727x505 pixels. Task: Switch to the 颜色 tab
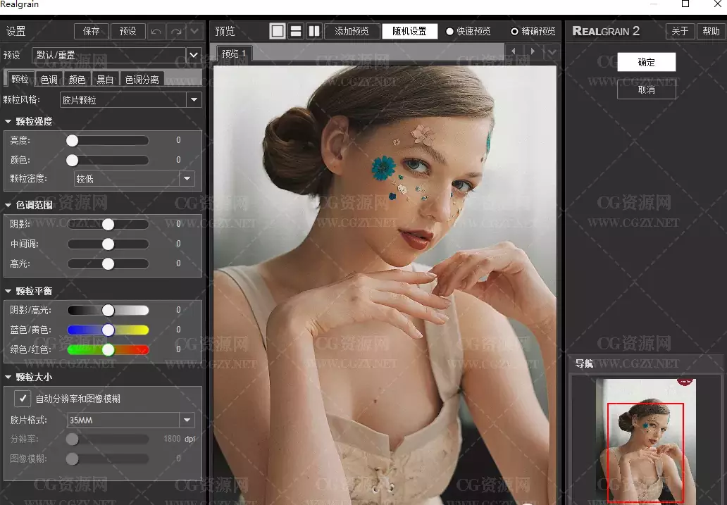coord(77,80)
